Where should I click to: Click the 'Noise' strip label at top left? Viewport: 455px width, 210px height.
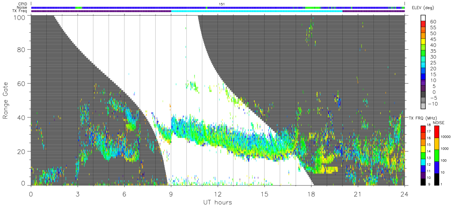[x=22, y=7]
